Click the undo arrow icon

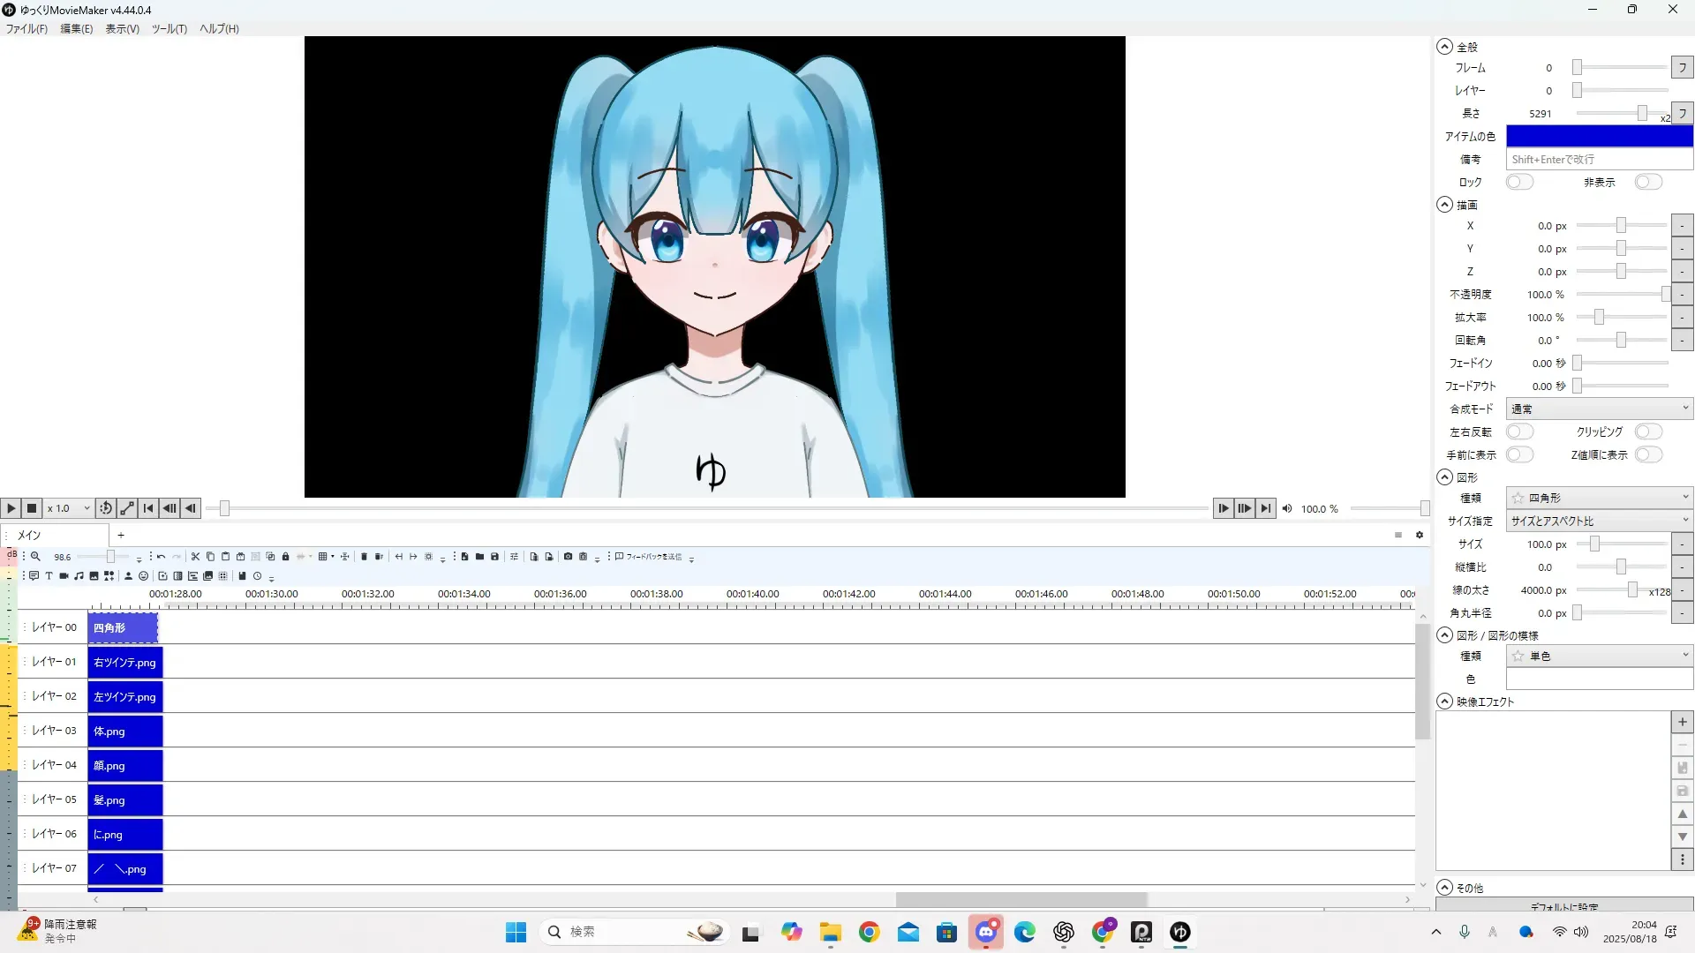[161, 557]
